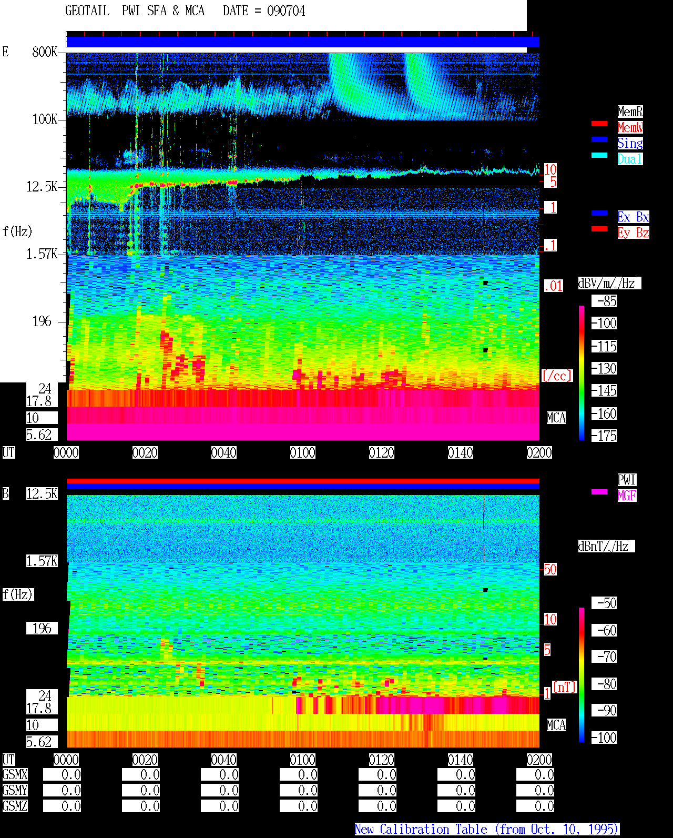Click the red [/cc] density unit label
The image size is (673, 838).
(557, 376)
